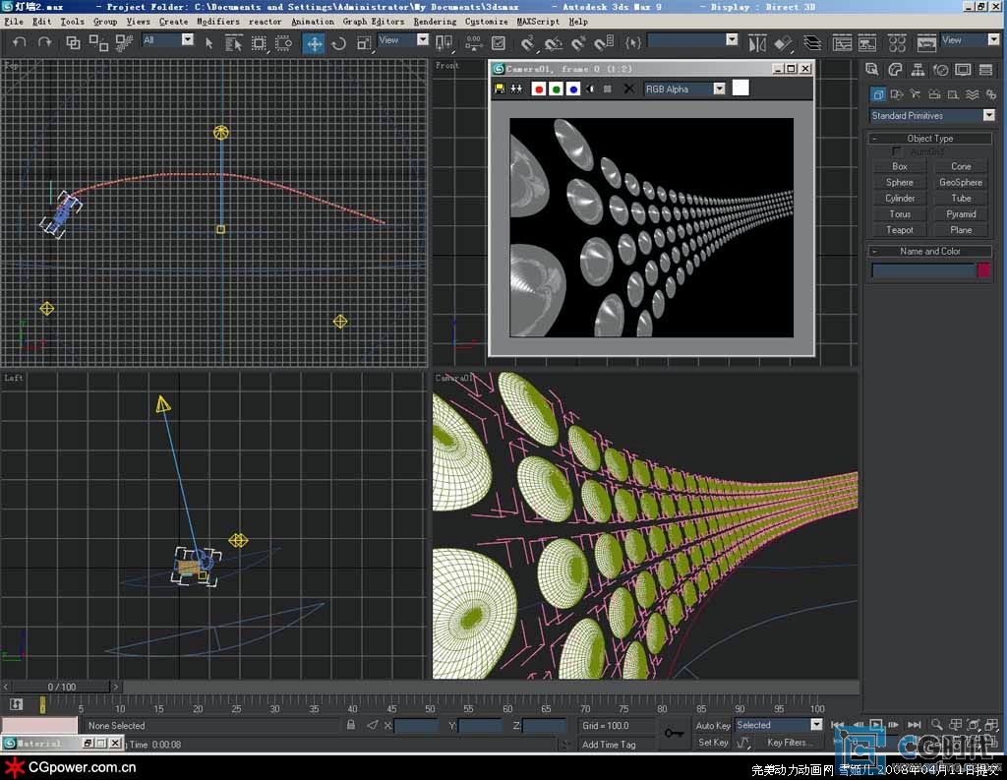Activate the Select and Move tool
This screenshot has width=1007, height=780.
[x=314, y=43]
